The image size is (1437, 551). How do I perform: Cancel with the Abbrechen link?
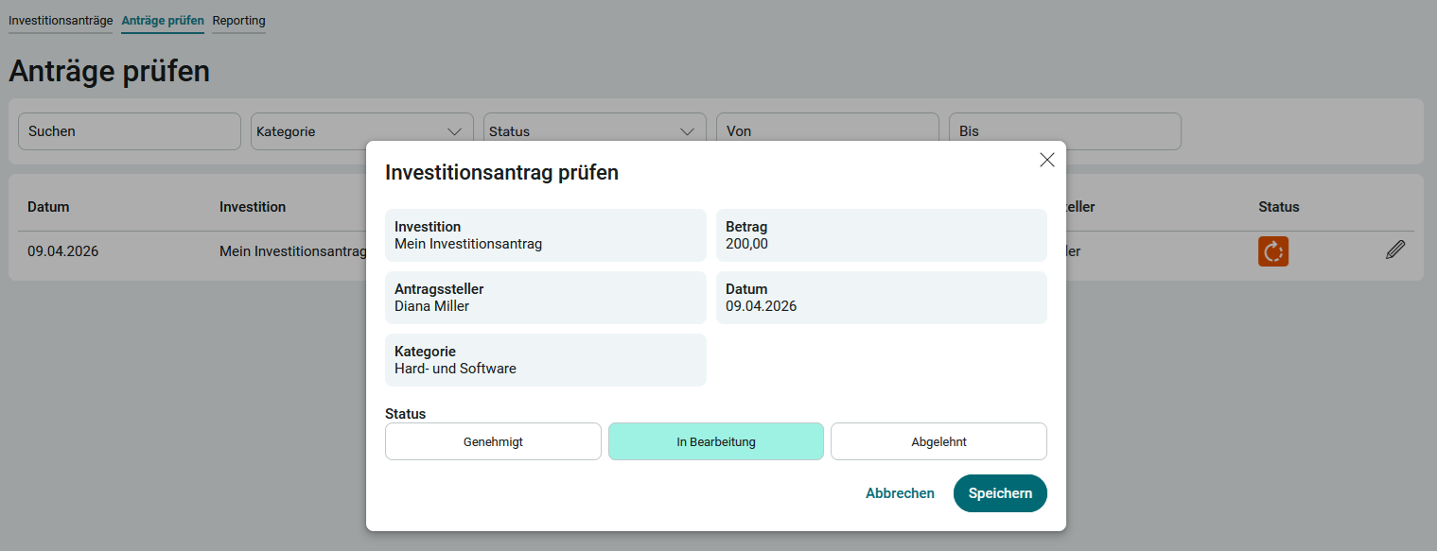900,493
